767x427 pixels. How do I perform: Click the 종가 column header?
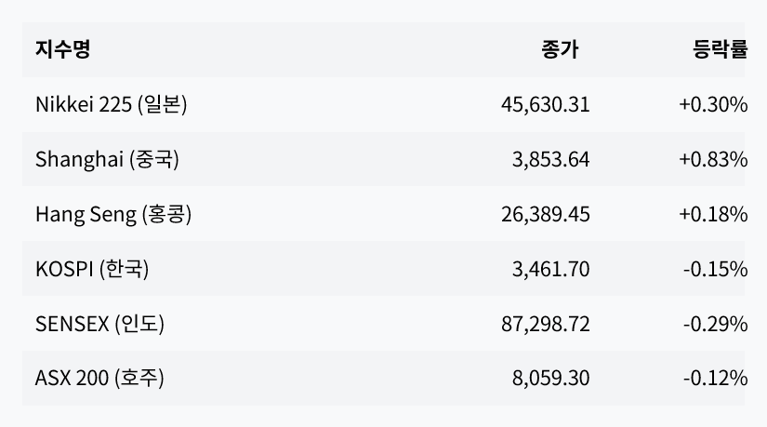click(560, 50)
